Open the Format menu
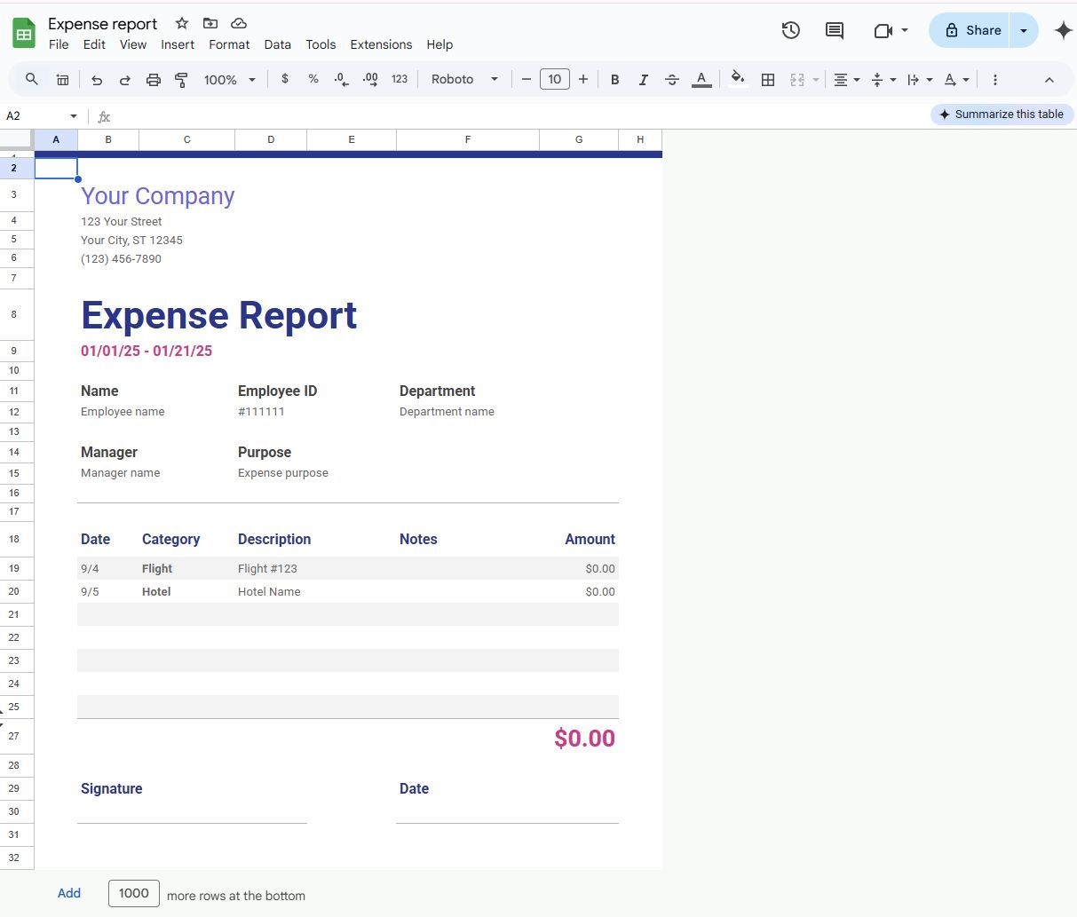This screenshot has width=1077, height=917. pyautogui.click(x=229, y=44)
